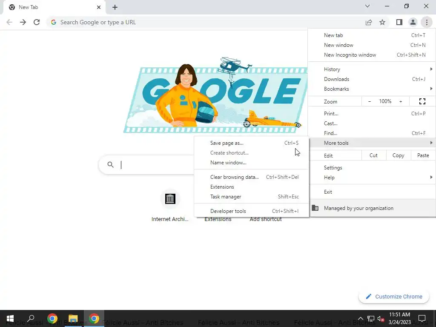Open File Explorer from taskbar
Screen dimensions: 436x327
(73, 318)
